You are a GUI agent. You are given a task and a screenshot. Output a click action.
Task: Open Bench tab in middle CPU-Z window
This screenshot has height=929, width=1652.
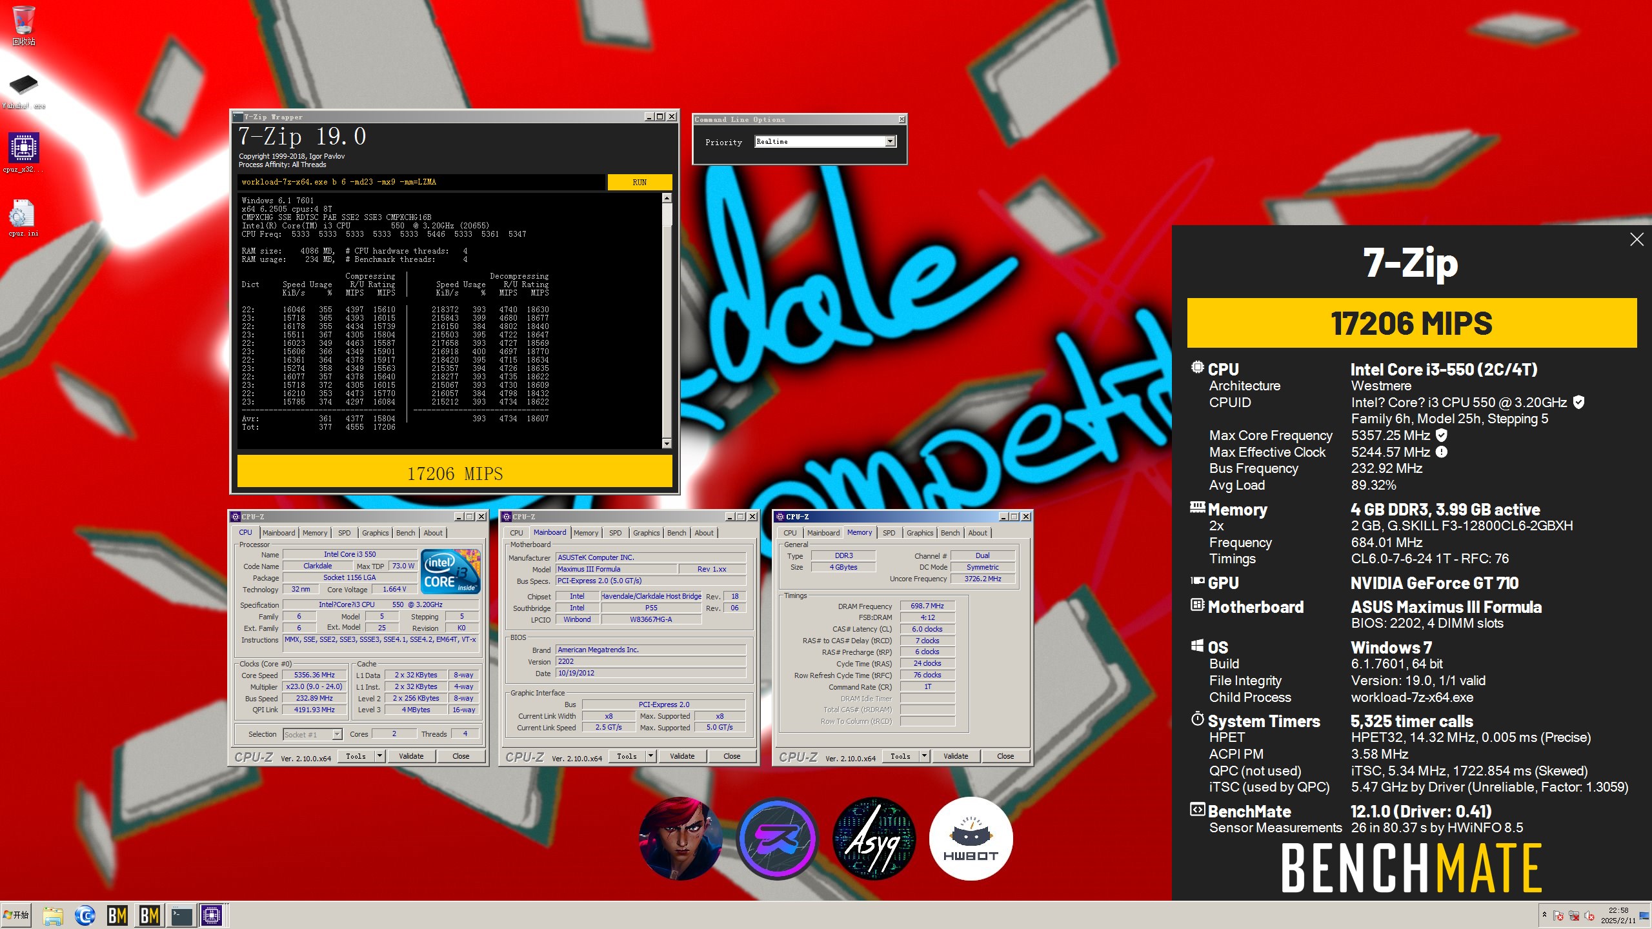point(677,533)
